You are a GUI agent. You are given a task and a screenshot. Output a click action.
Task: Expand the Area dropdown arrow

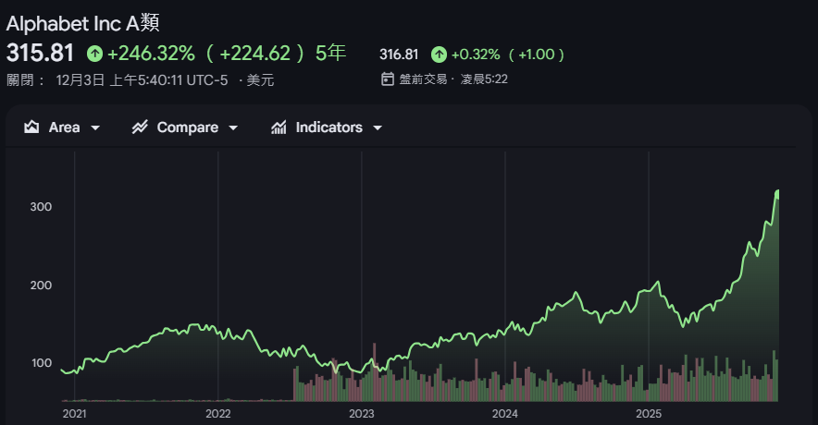click(x=95, y=127)
